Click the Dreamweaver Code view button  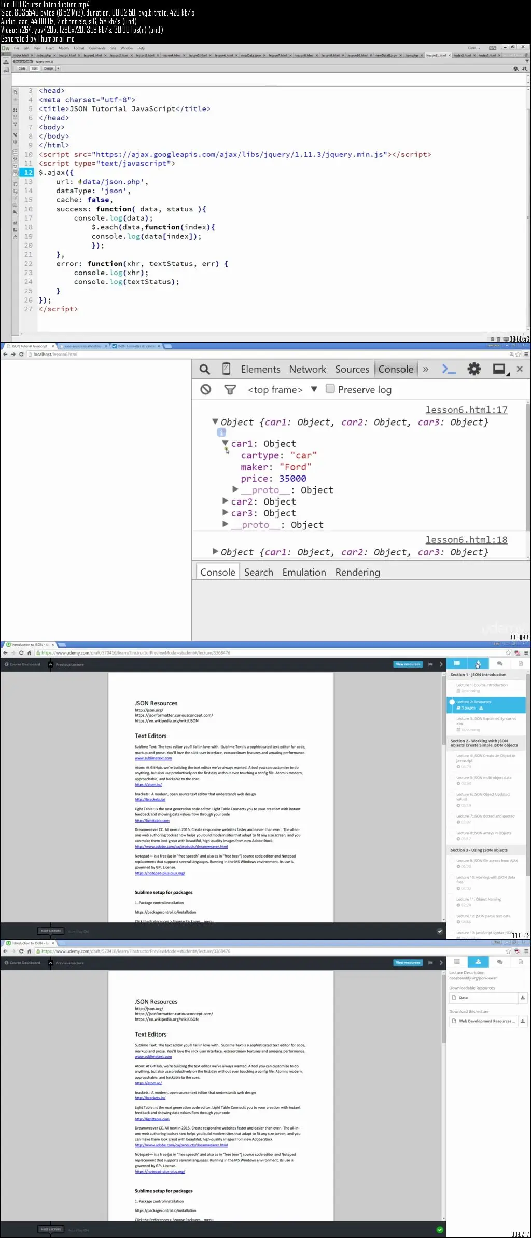[x=22, y=69]
